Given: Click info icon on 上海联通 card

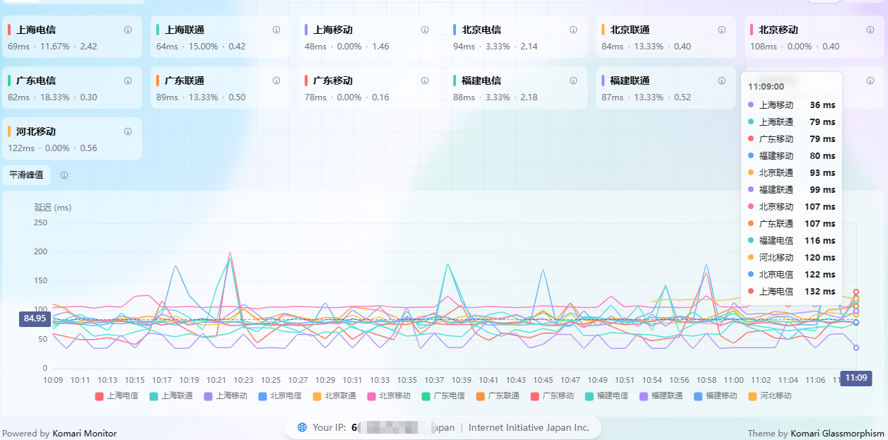Looking at the screenshot, I should click(x=276, y=30).
